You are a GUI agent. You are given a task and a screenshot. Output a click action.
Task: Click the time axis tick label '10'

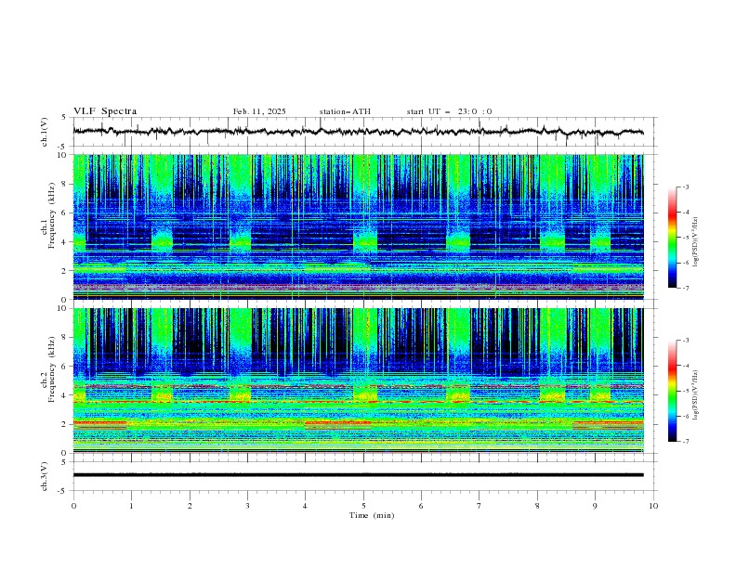point(653,506)
